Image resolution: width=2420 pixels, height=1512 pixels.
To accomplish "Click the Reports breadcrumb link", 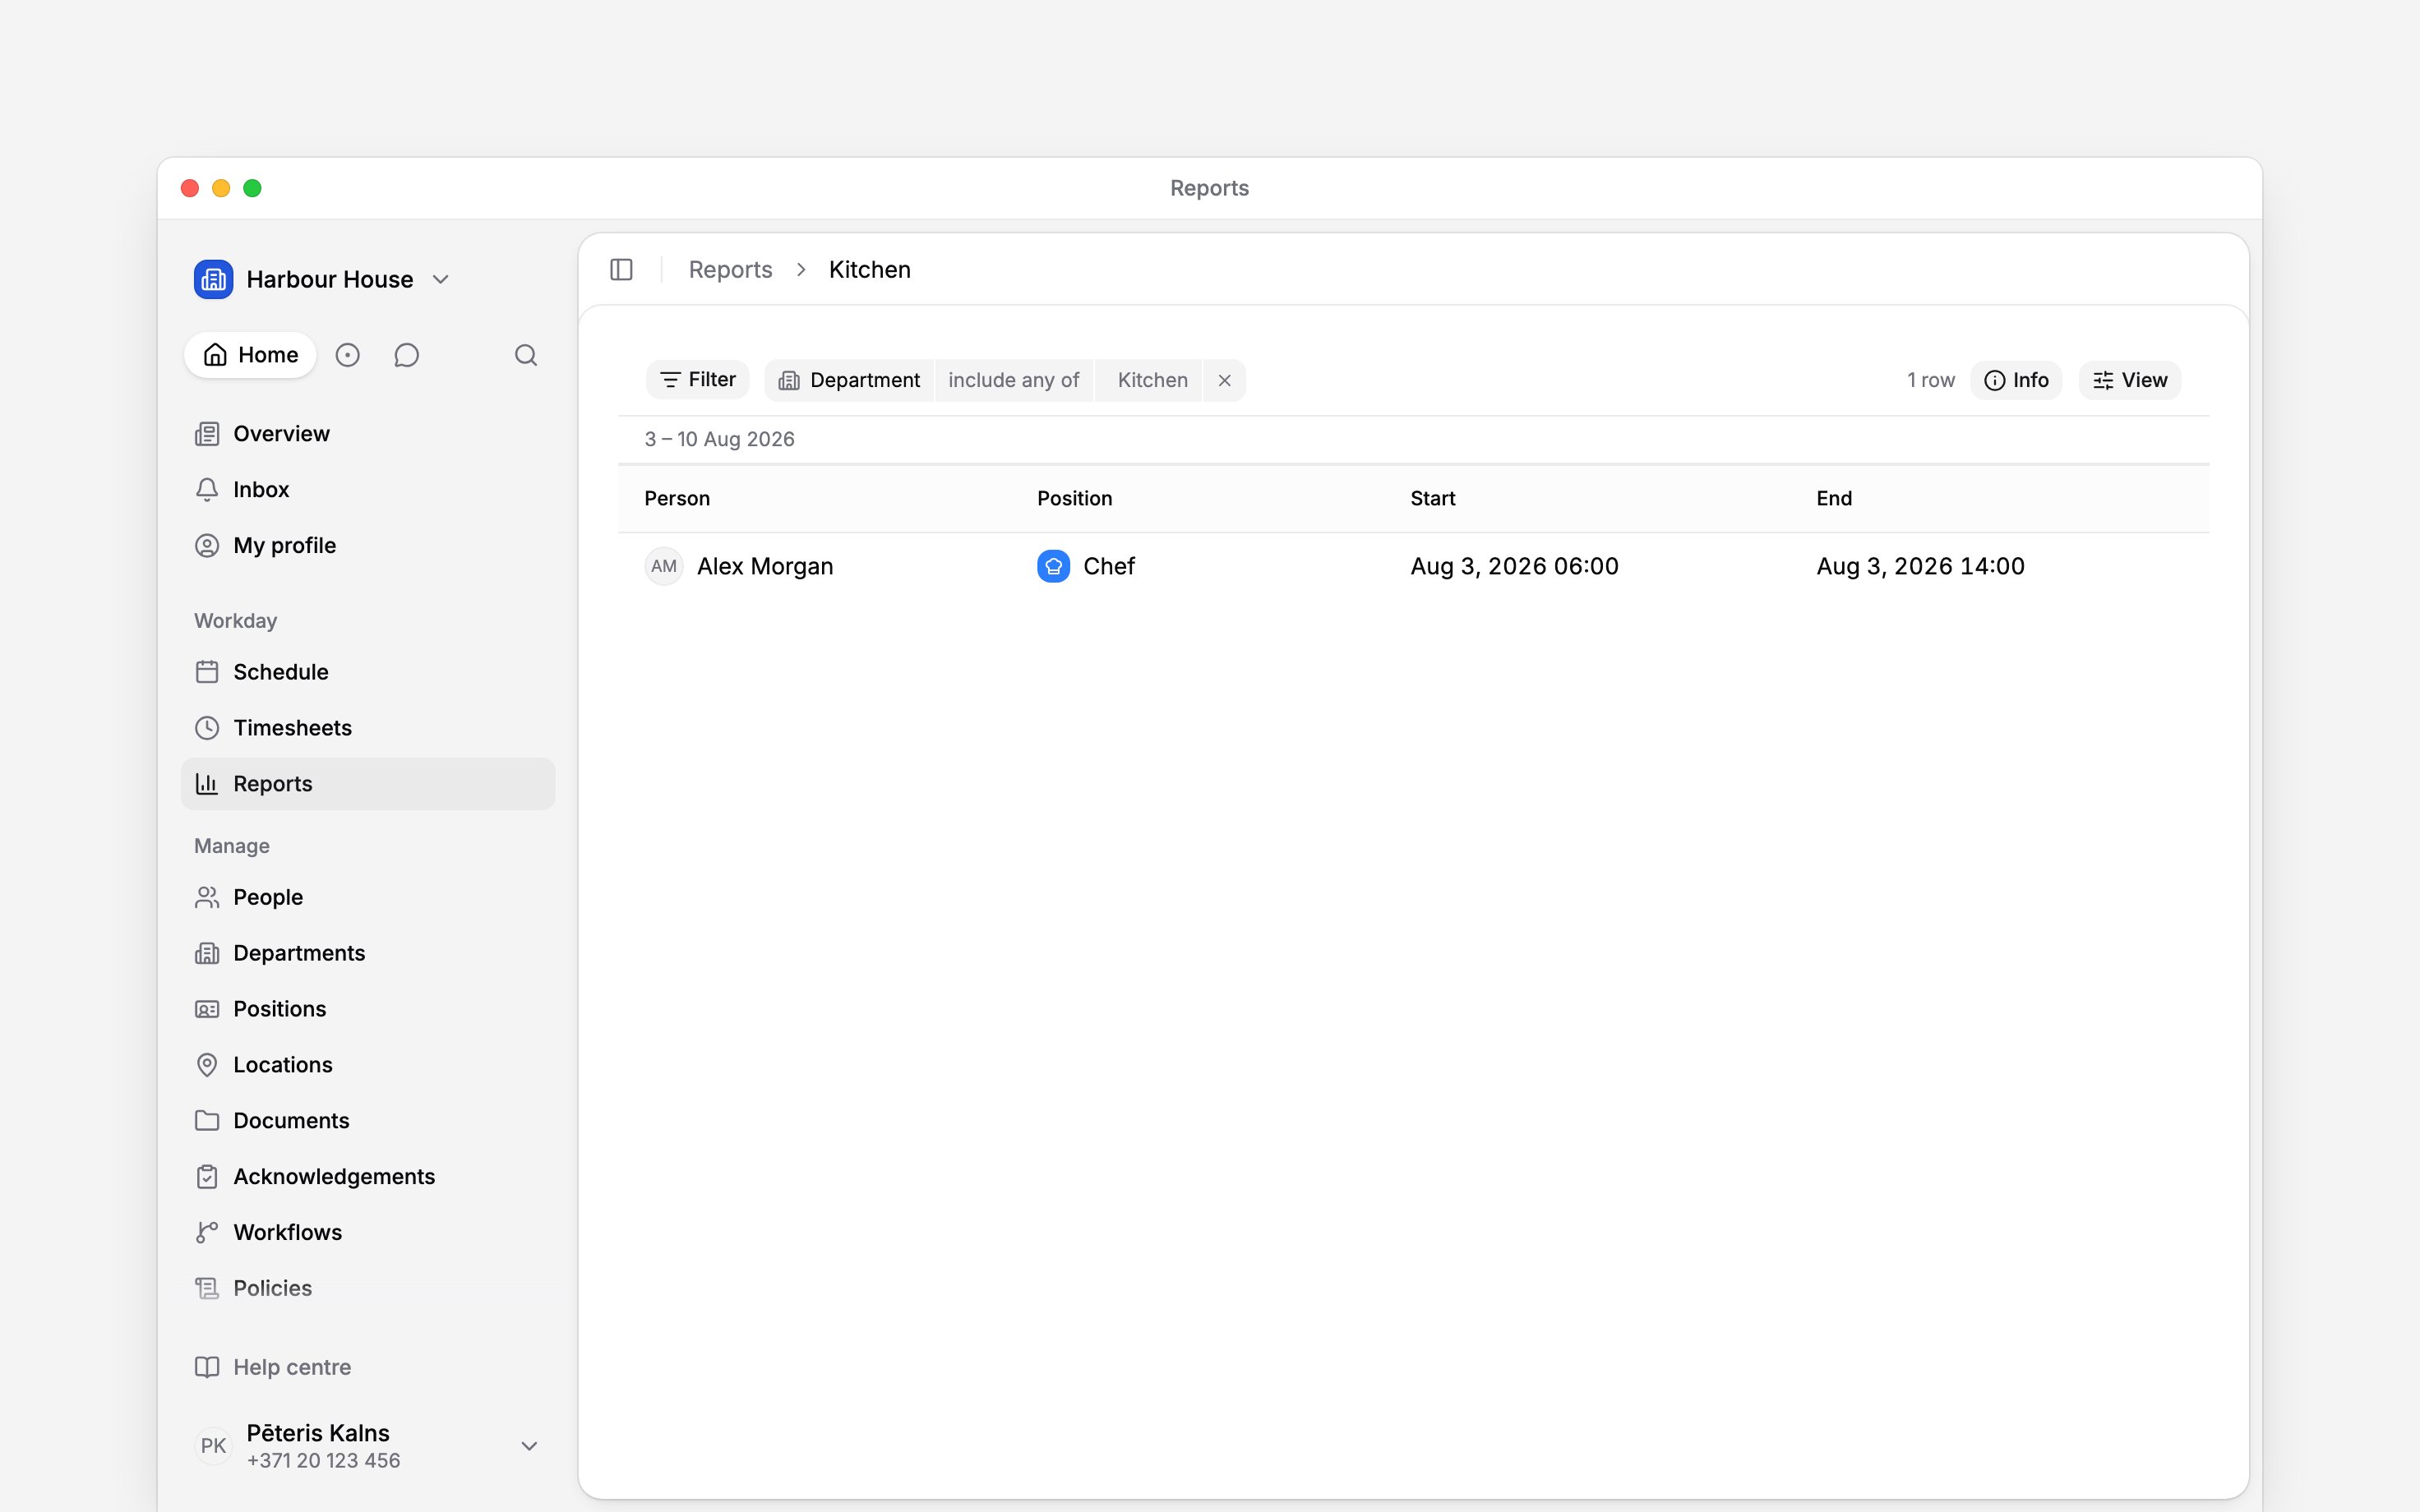I will pyautogui.click(x=730, y=270).
